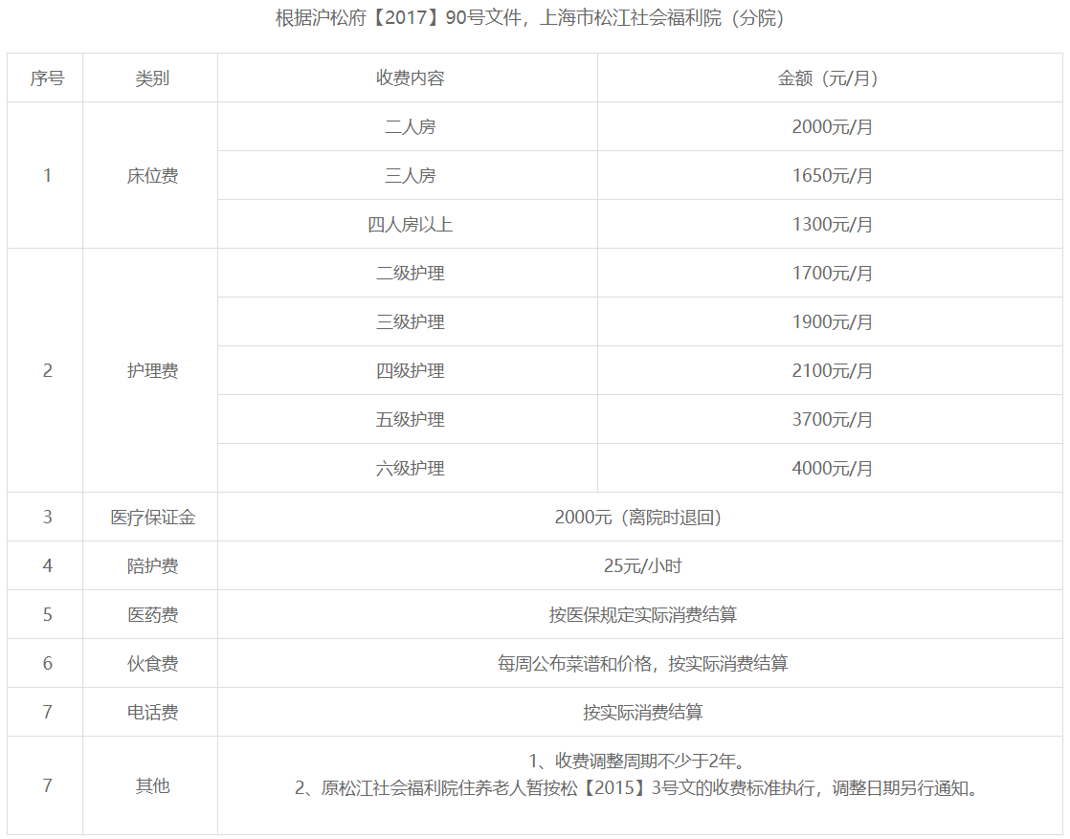Click the 电话费 category cell
1070x839 pixels.
coord(150,712)
